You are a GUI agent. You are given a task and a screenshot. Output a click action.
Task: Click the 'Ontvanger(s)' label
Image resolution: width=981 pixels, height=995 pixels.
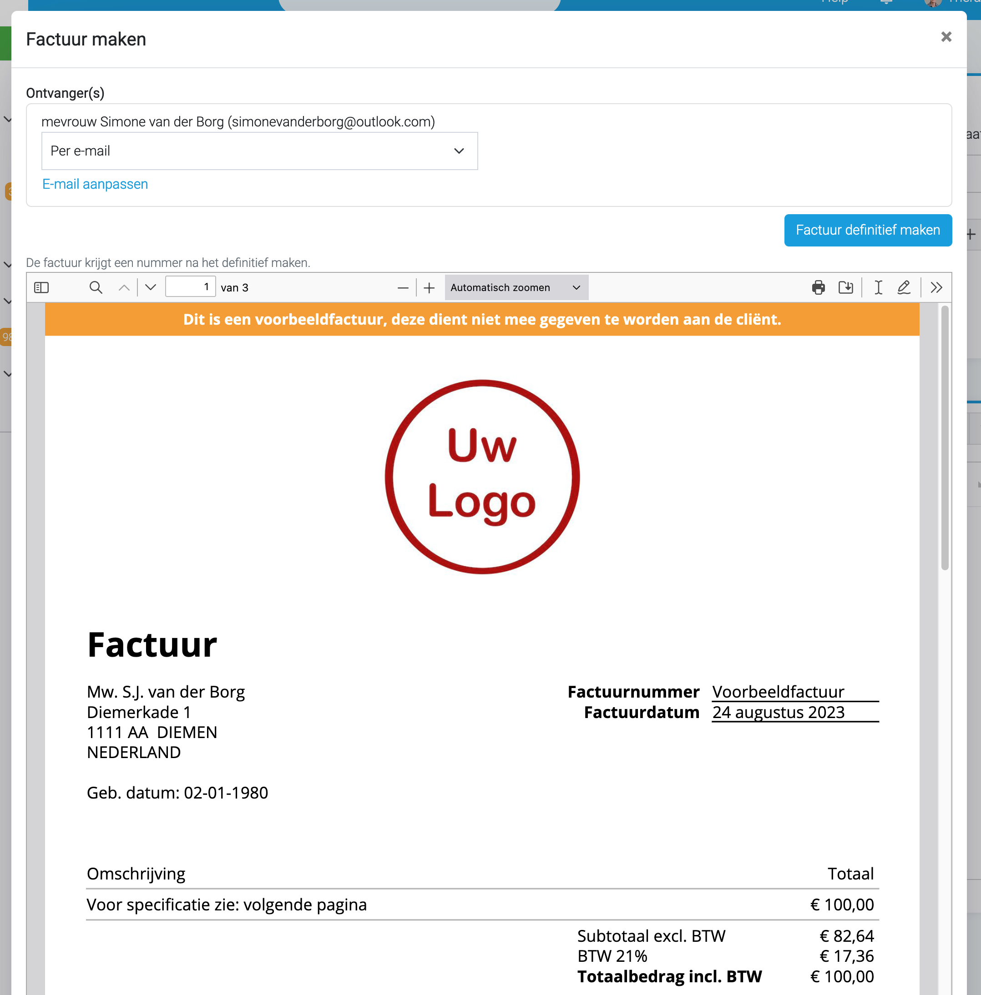click(x=66, y=93)
